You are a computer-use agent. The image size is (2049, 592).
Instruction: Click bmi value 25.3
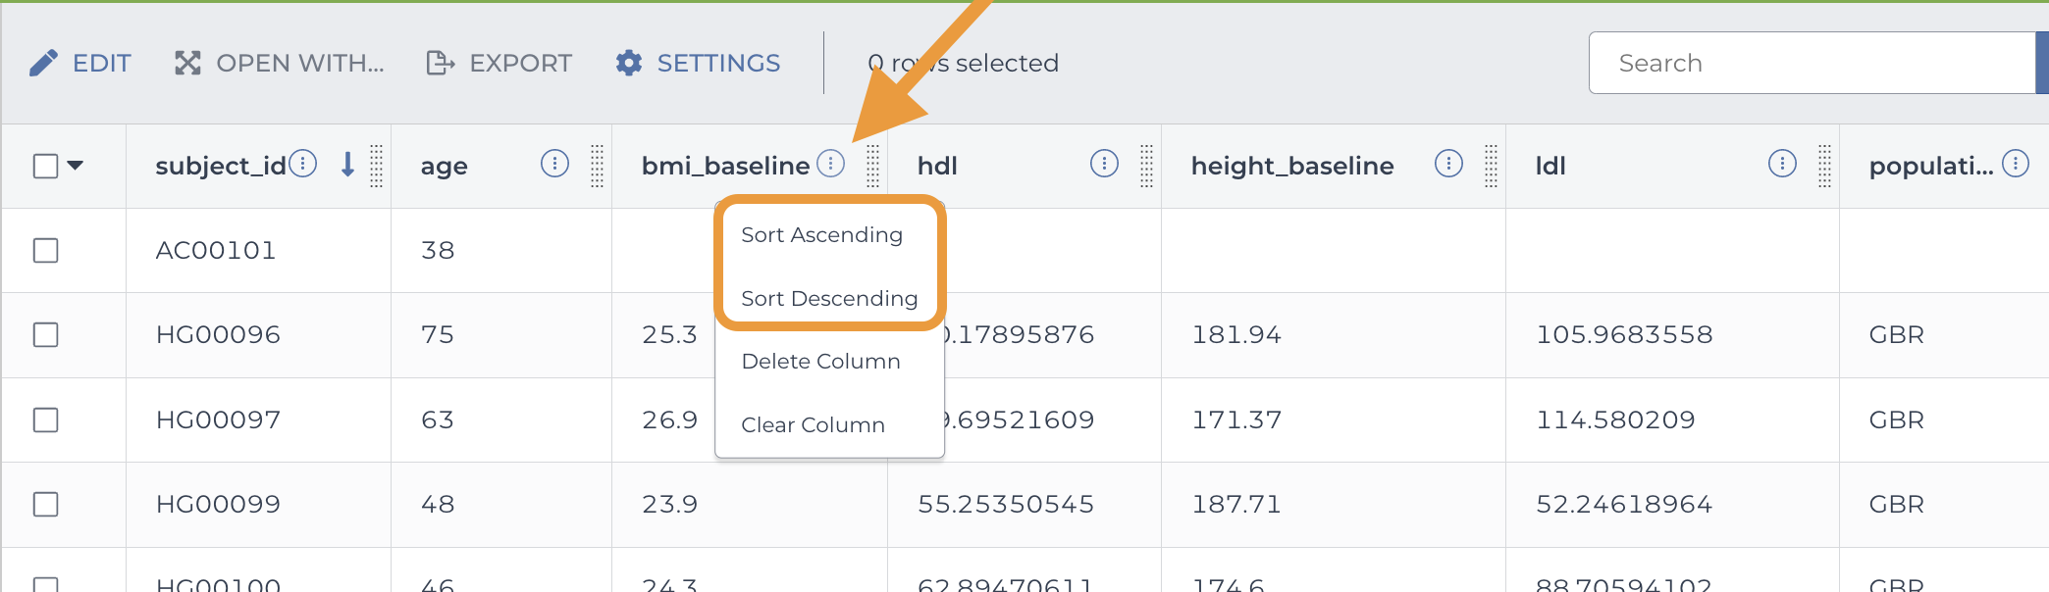[x=670, y=334]
